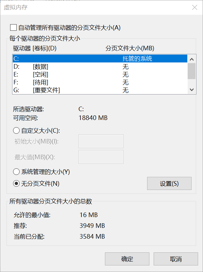Click the 驱动器 [卷标] column header
This screenshot has width=203, height=272.
tap(35, 48)
